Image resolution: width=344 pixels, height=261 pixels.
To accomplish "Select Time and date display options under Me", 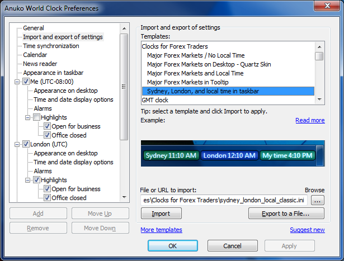I will [x=73, y=99].
